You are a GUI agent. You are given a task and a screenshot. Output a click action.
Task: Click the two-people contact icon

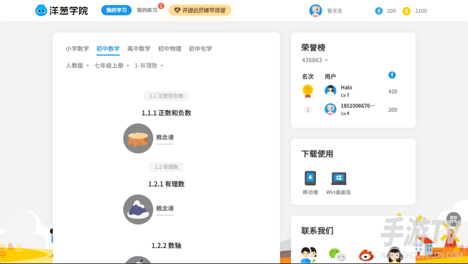309,255
